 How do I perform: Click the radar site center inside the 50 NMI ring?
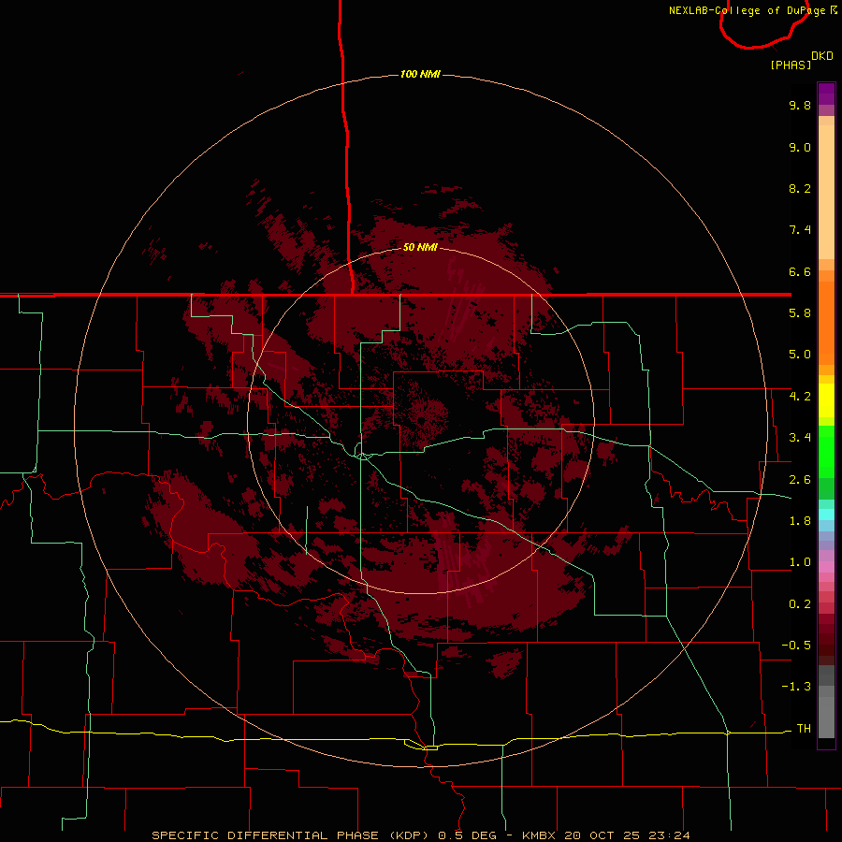coord(422,420)
